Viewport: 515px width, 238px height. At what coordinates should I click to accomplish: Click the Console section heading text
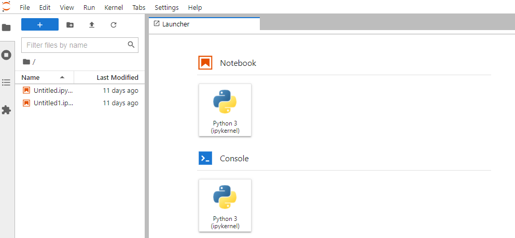tap(234, 159)
